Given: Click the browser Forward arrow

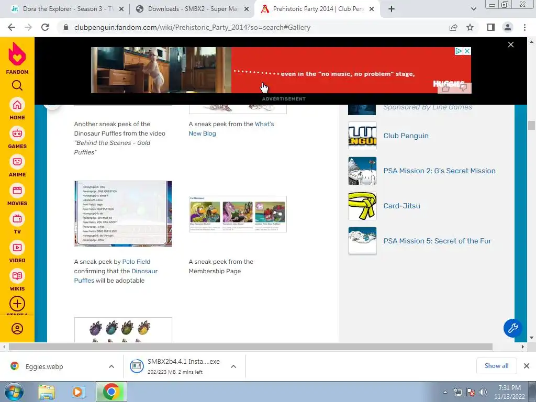Looking at the screenshot, I should click(28, 27).
